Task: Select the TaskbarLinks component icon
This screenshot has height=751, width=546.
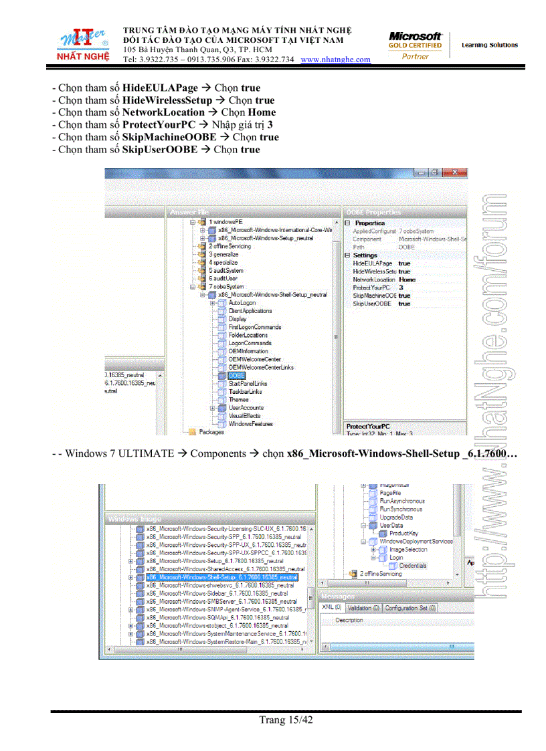Action: coord(222,391)
